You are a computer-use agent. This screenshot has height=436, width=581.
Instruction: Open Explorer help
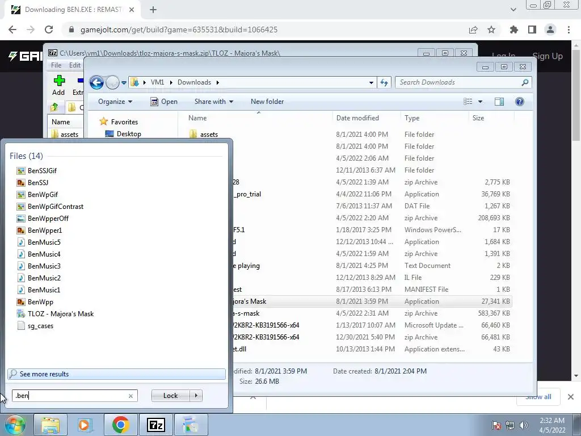(x=520, y=102)
